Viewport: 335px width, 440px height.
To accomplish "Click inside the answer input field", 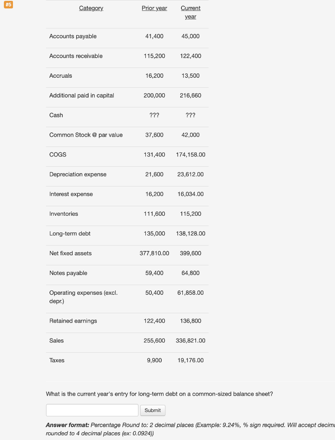I will pos(92,410).
